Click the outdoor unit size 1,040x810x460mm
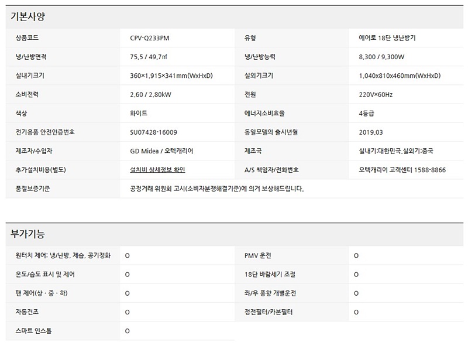Image resolution: width=468 pixels, height=349 pixels. 400,76
